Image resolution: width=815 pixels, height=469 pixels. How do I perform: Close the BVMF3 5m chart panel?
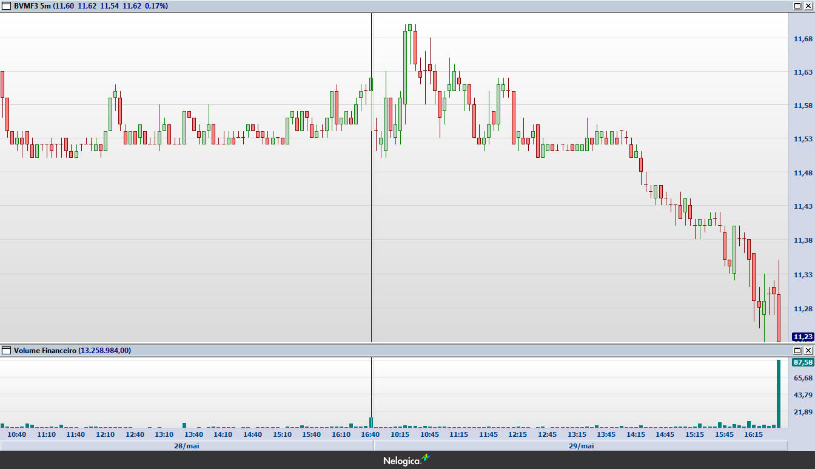point(808,5)
